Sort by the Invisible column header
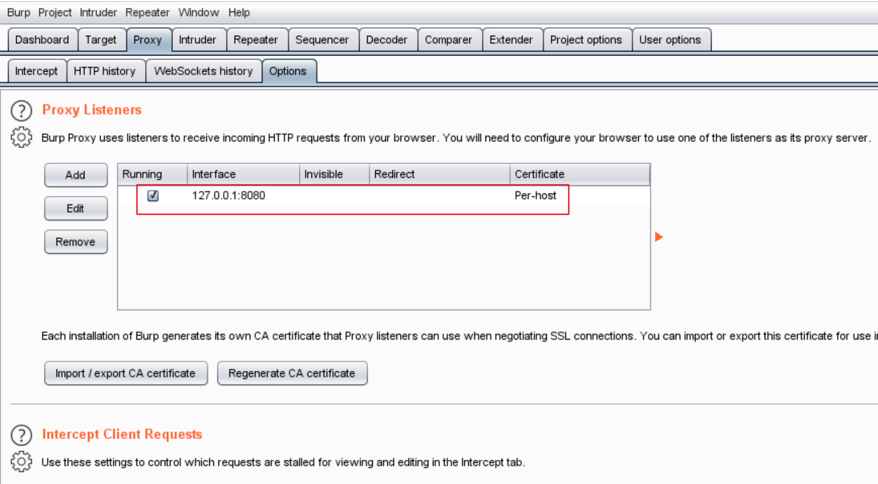878x484 pixels. tap(335, 174)
